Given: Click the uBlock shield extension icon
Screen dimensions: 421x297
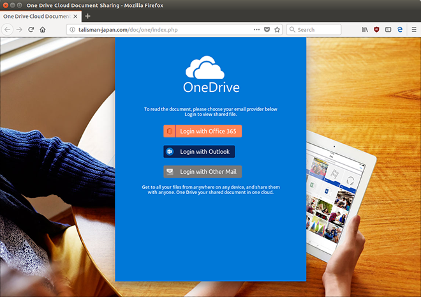Looking at the screenshot, I should click(376, 29).
